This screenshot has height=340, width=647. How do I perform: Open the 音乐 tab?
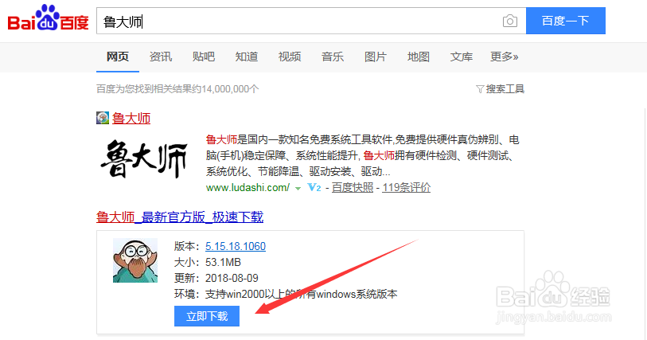333,57
